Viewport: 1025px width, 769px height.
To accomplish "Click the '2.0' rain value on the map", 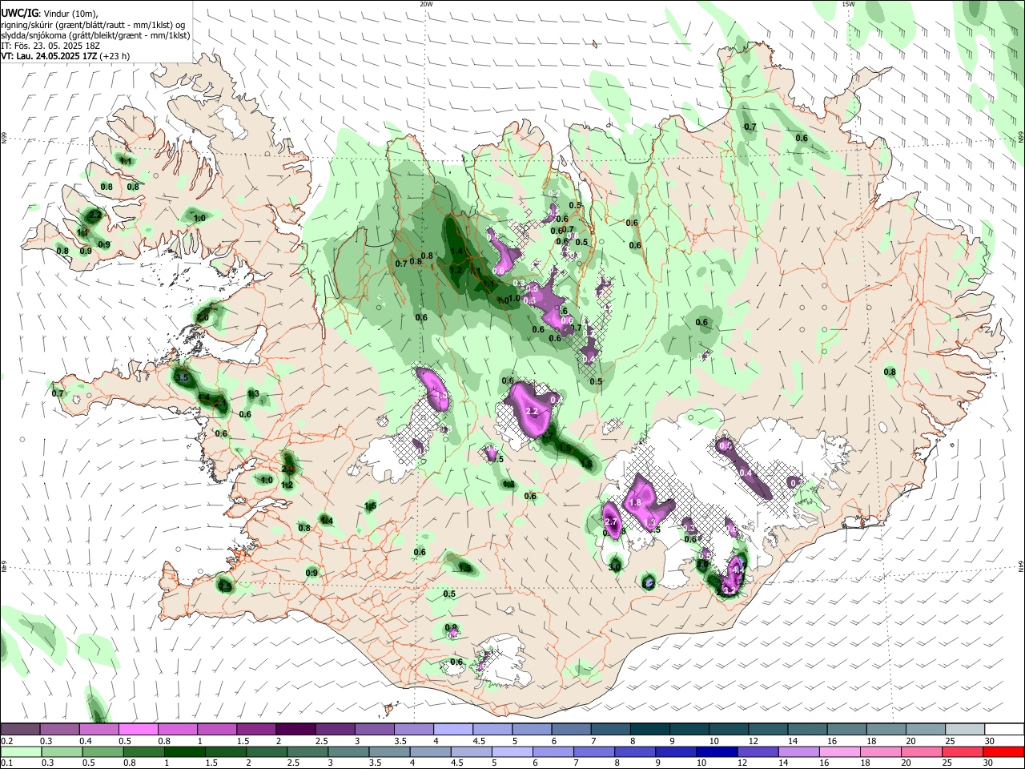I will tap(203, 317).
